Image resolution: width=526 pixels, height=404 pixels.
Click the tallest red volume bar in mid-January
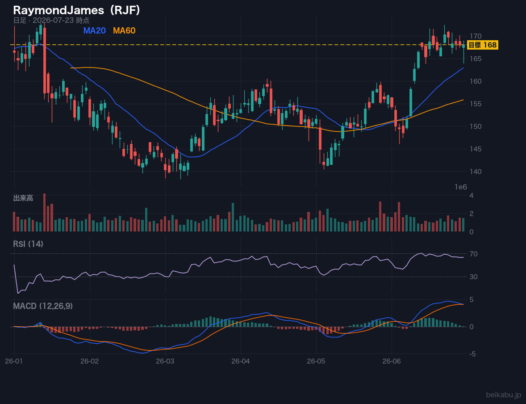pos(44,213)
